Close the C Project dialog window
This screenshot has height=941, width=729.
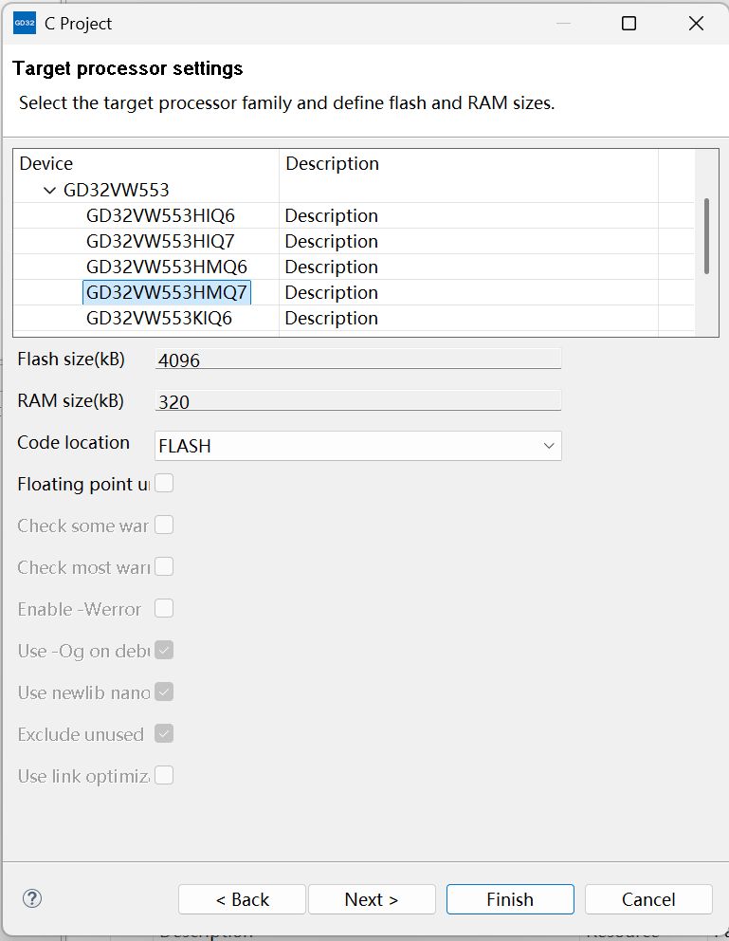coord(696,24)
